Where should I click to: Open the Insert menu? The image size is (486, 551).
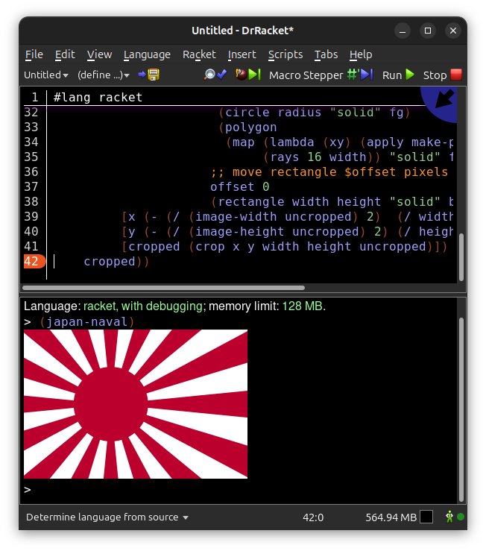[x=242, y=54]
